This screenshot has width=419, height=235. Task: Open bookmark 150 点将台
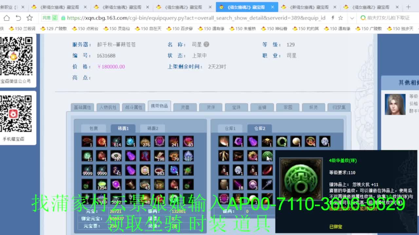[85, 29]
